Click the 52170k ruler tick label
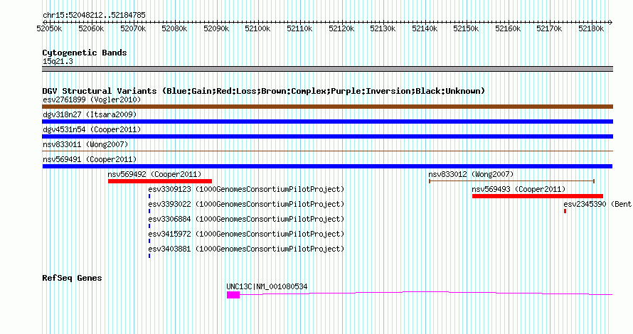This screenshot has width=633, height=334. (549, 28)
